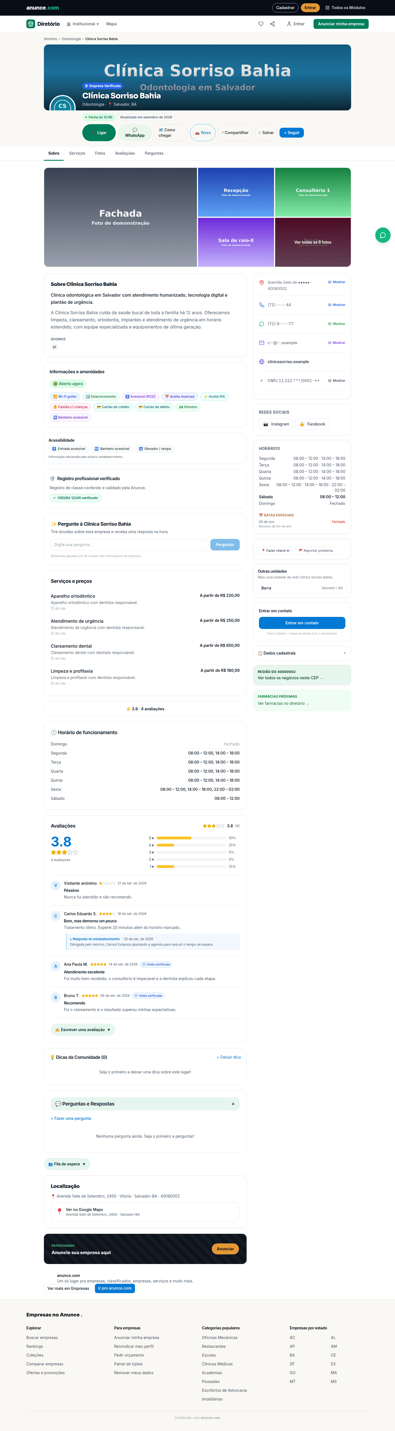Screen dimensions: 395x1431
Task: Click the address location pin icon
Action: 262,282
